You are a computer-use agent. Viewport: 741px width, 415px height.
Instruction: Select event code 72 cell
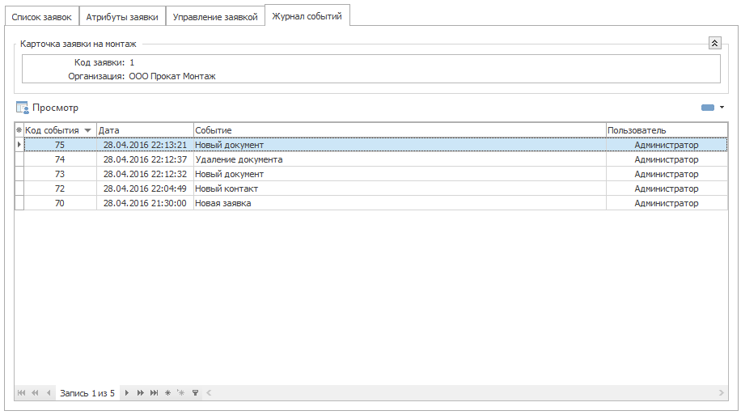pyautogui.click(x=60, y=188)
